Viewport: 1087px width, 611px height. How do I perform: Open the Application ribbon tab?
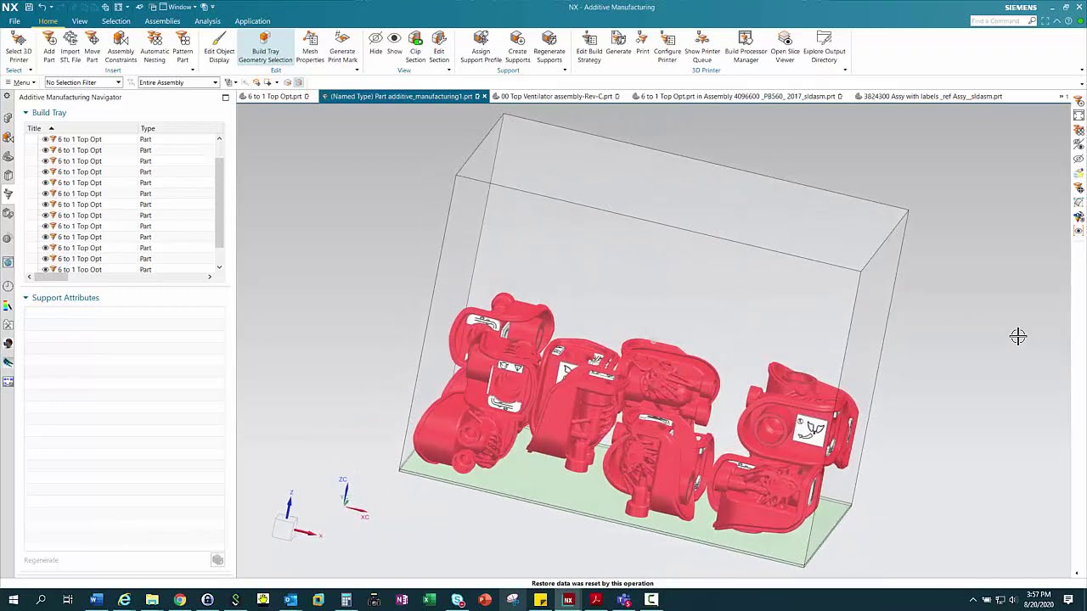pos(252,21)
